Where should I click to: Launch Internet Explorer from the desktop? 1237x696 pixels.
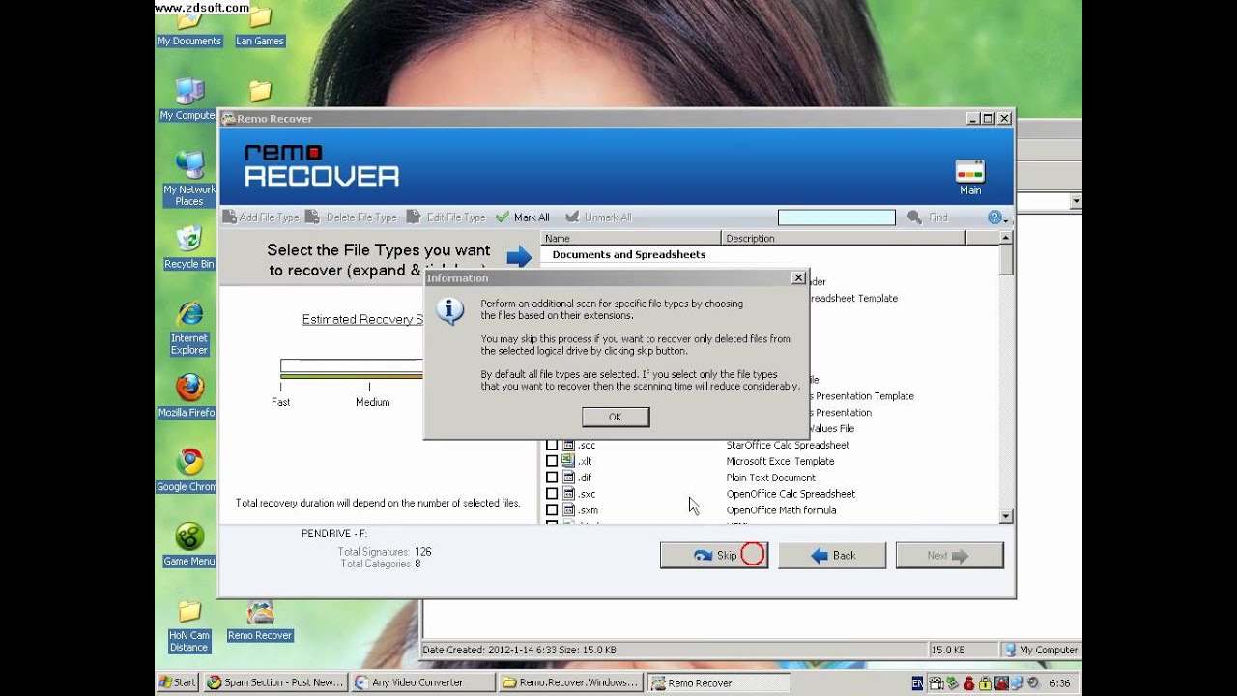(189, 328)
